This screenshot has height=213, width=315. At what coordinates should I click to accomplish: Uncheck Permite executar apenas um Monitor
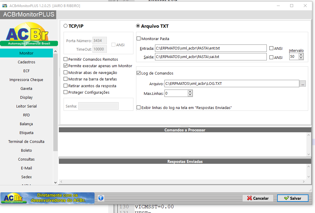click(x=65, y=66)
